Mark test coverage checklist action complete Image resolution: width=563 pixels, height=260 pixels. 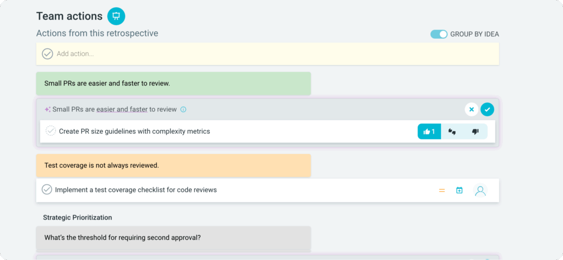point(47,190)
